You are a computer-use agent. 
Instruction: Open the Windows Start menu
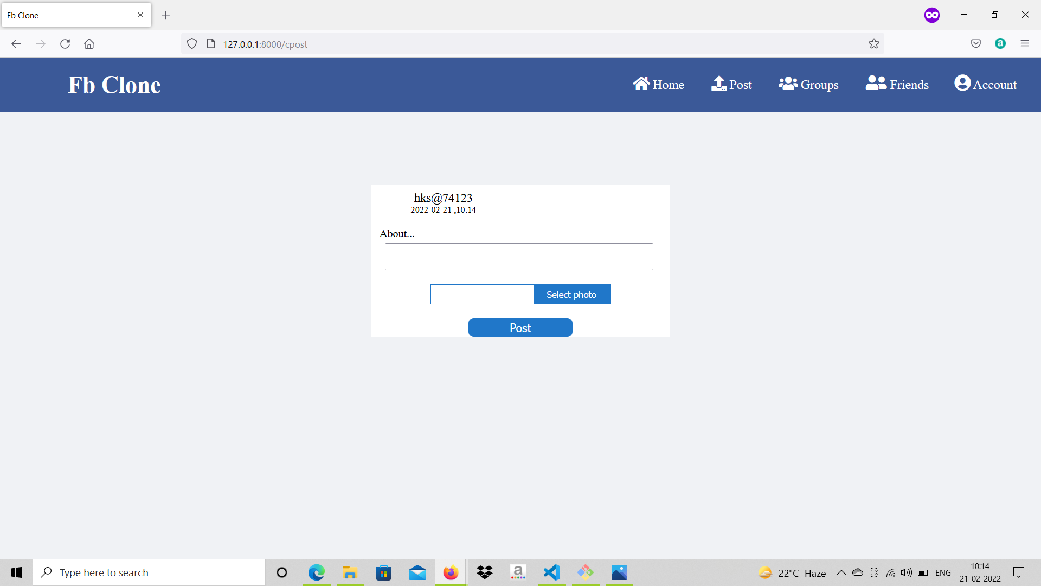[16, 572]
